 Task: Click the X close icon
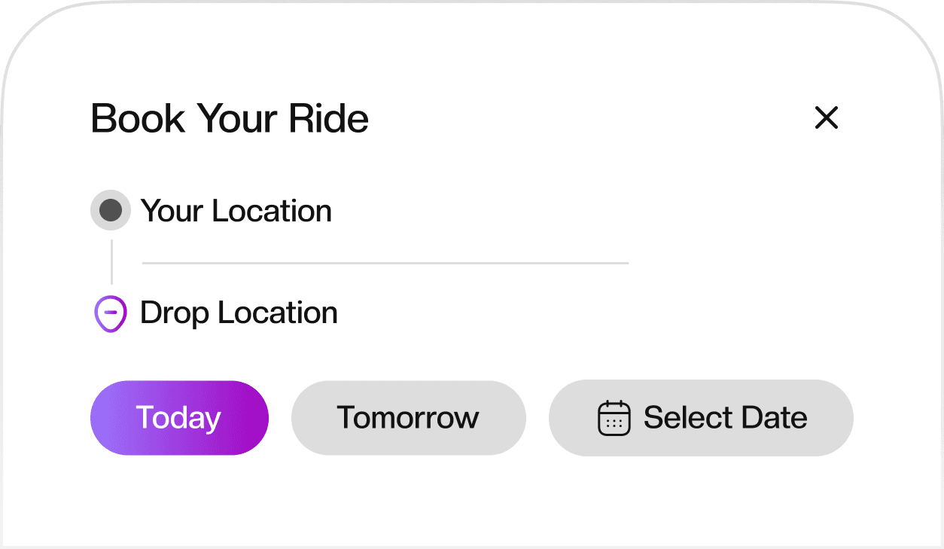coord(826,118)
